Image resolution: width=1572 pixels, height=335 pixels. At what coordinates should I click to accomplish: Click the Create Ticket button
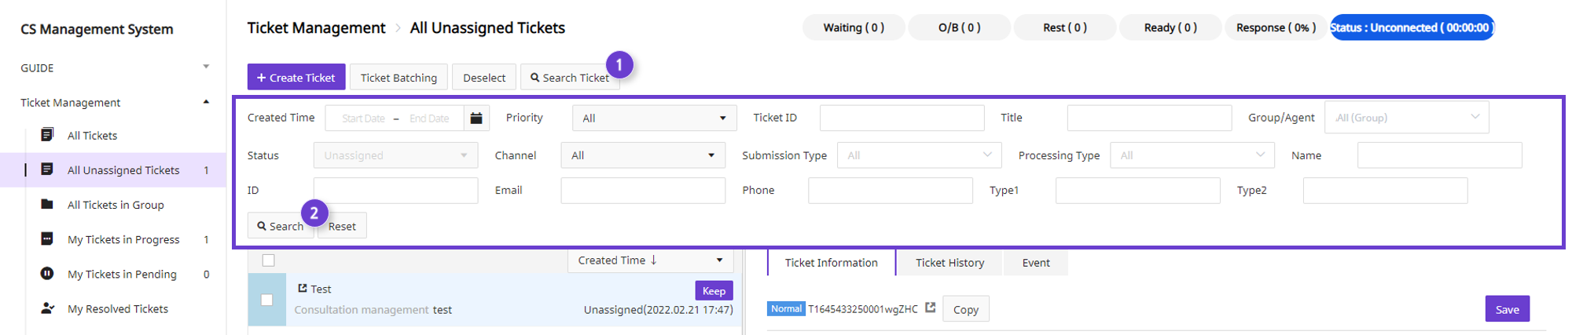coord(296,77)
